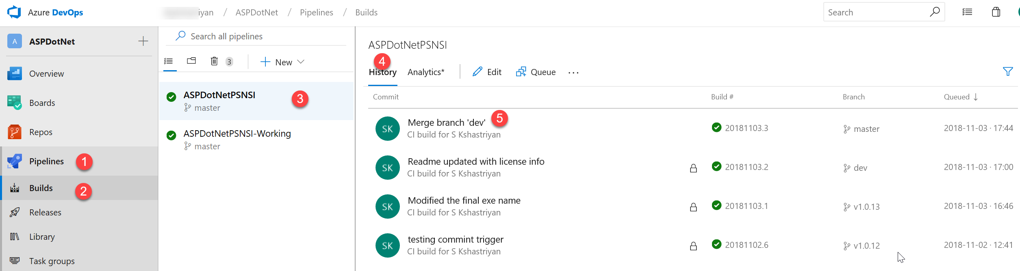Image resolution: width=1020 pixels, height=271 pixels.
Task: Open the Releases rocket icon
Action: (x=15, y=212)
